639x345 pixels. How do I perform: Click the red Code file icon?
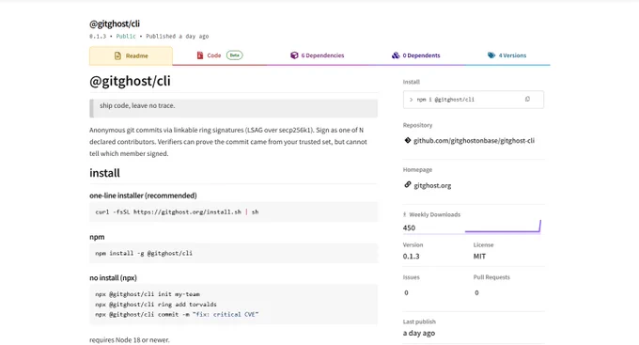pyautogui.click(x=200, y=55)
